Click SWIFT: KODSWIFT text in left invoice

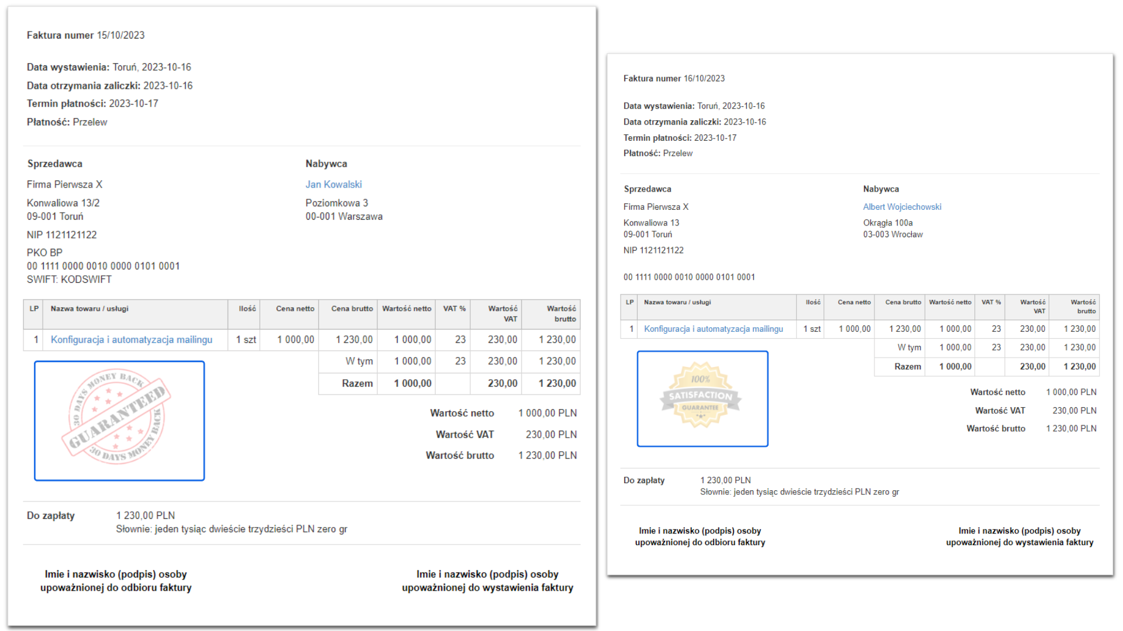click(x=69, y=279)
